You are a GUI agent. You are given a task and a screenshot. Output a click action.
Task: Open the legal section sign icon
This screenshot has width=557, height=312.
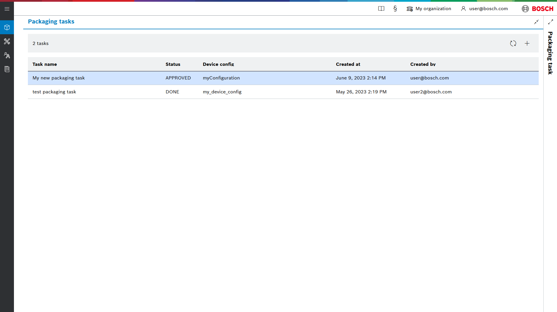click(x=395, y=9)
